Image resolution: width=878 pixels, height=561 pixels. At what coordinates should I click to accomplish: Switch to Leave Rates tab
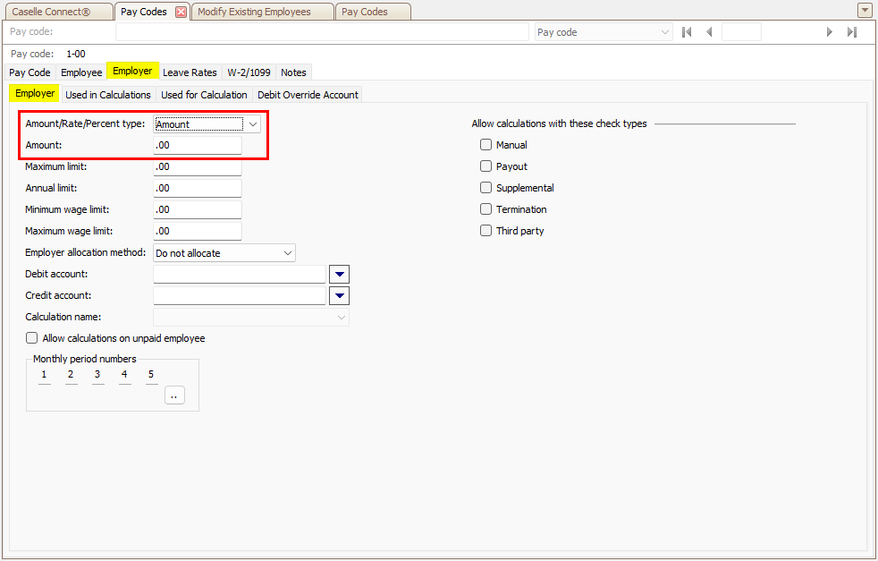tap(190, 72)
